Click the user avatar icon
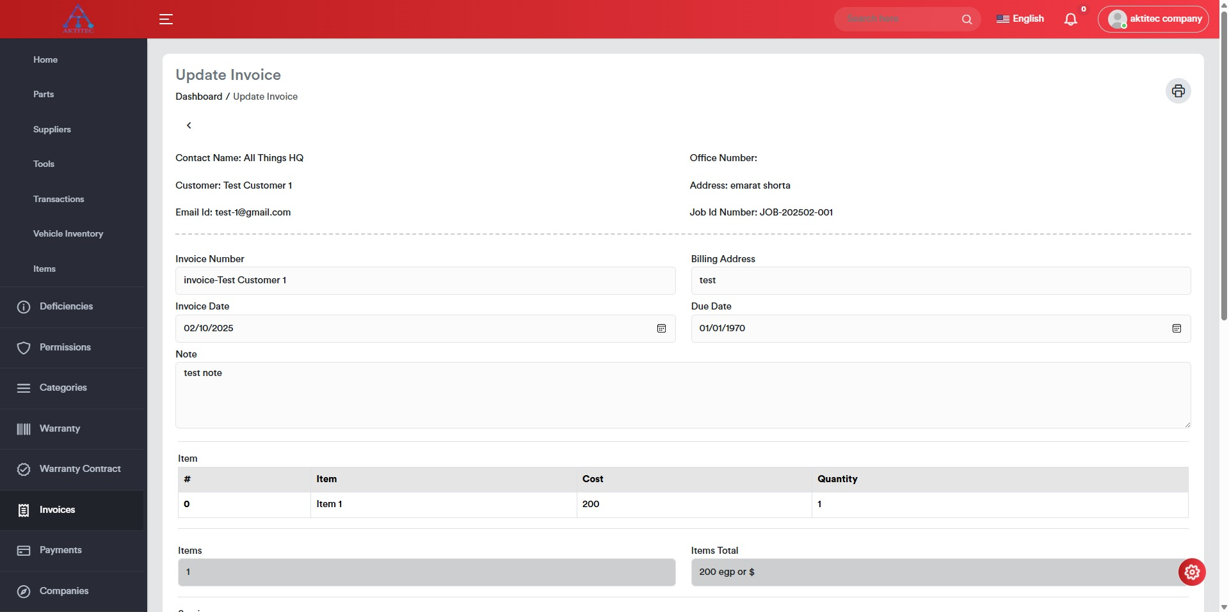The height and width of the screenshot is (612, 1229). click(1117, 19)
